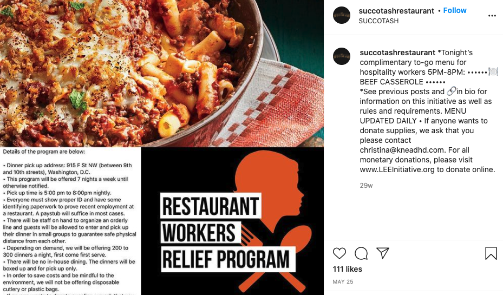Click the plate emoji in the caption
This screenshot has width=503, height=295.
click(x=493, y=71)
